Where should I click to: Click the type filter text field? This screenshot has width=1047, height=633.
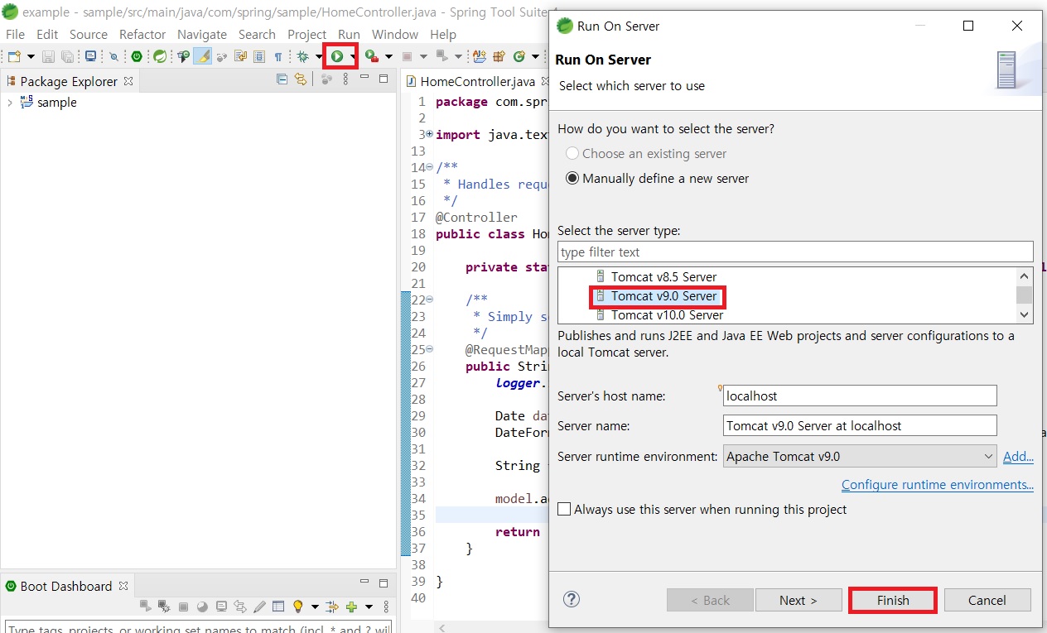[x=795, y=252]
